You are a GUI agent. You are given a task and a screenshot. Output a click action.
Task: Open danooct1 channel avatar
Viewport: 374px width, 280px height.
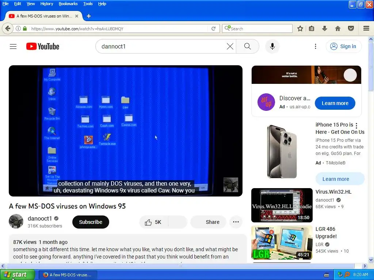coord(16,221)
